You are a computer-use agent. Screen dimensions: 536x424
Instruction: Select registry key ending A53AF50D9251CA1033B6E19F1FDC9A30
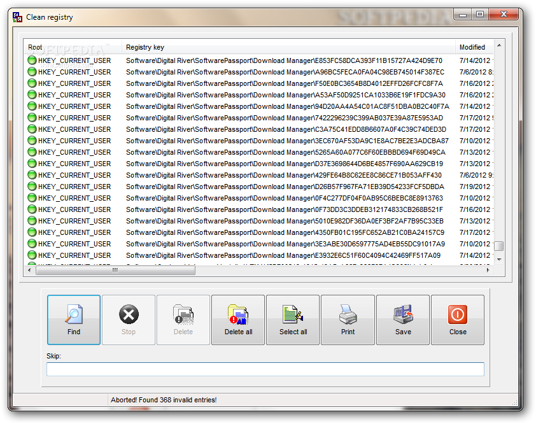[x=286, y=95]
